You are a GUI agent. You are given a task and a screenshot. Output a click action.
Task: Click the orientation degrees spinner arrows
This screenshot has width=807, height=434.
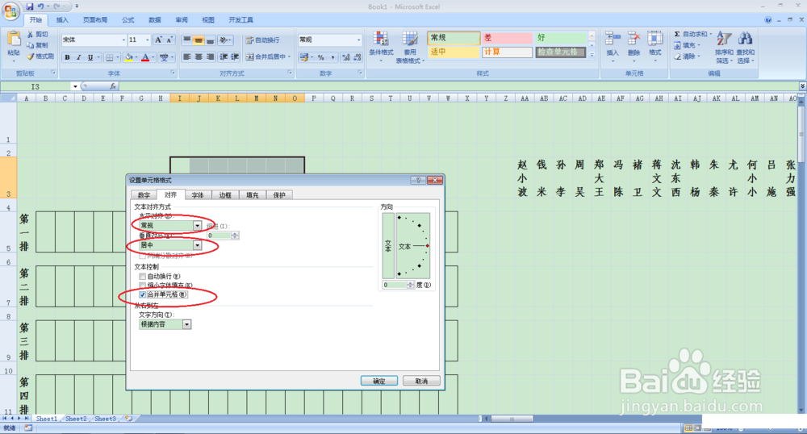[410, 285]
